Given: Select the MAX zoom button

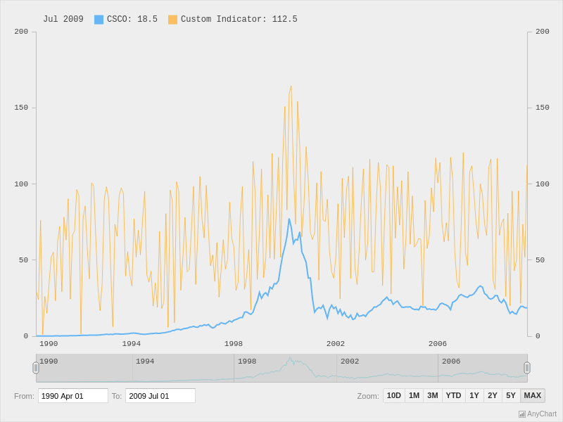Looking at the screenshot, I should tap(533, 395).
